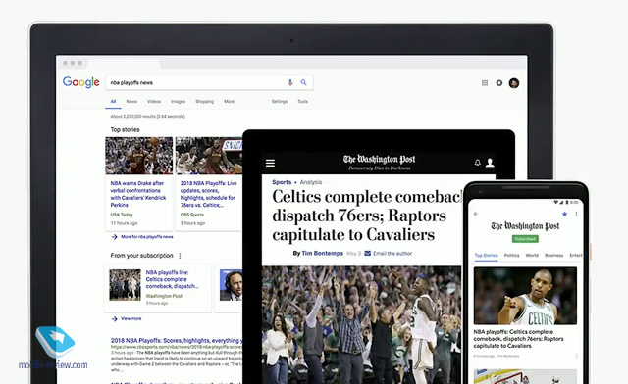Click the voice search microphone icon

290,82
